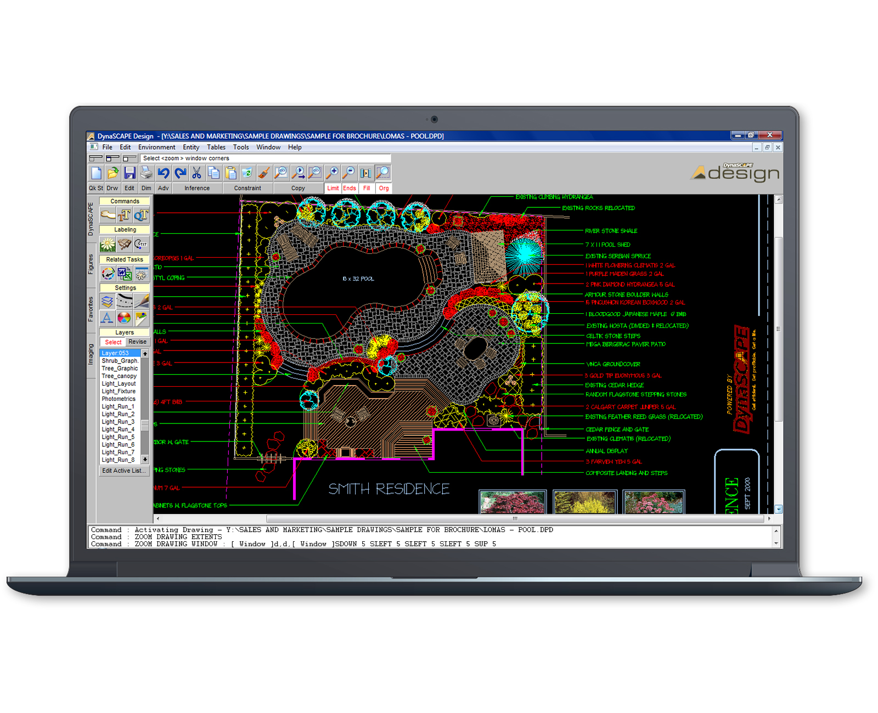Screen dimensions: 878x713
Task: Click the Undo arrow icon
Action: [x=164, y=173]
